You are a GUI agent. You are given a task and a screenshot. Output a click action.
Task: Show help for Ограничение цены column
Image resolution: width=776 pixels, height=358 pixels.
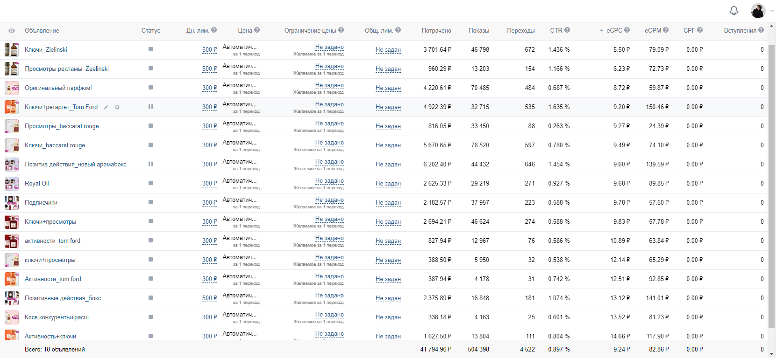(341, 30)
